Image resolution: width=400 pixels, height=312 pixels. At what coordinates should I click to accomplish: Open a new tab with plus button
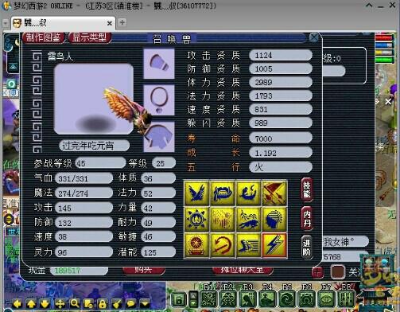click(x=122, y=22)
